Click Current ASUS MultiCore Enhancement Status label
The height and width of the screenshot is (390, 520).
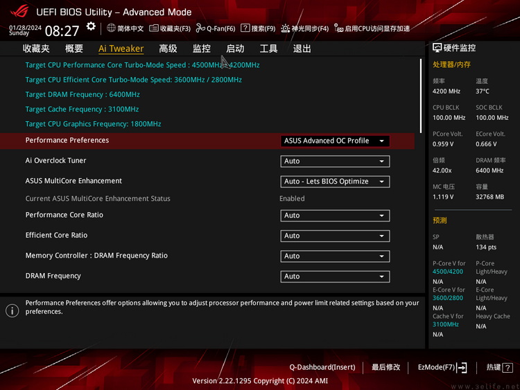coord(98,199)
